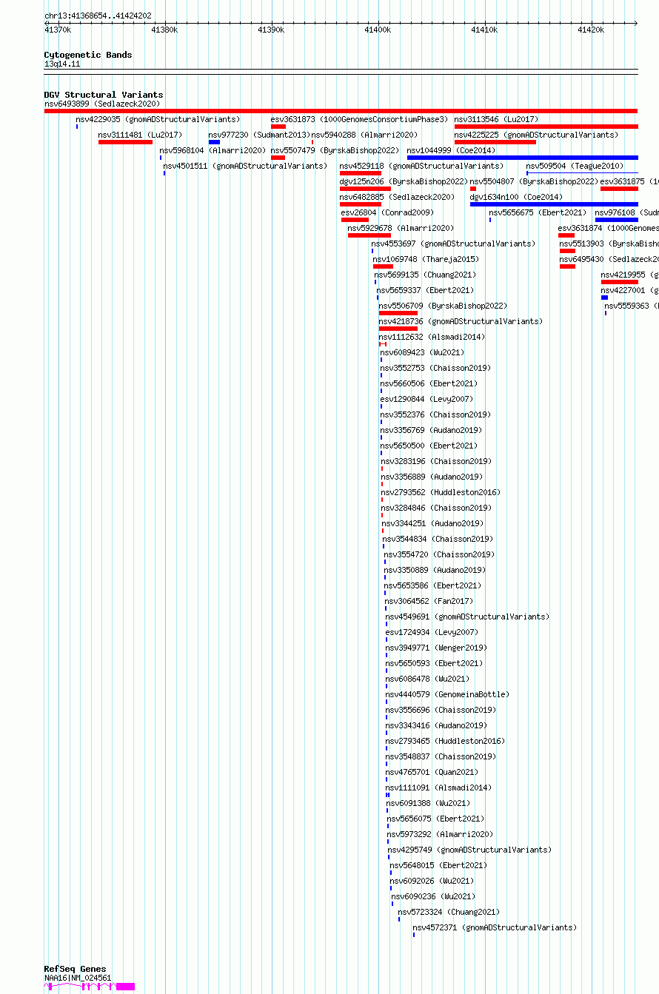Image resolution: width=659 pixels, height=994 pixels.
Task: Select nsv3356769 (Audano2019) label
Action: [432, 430]
